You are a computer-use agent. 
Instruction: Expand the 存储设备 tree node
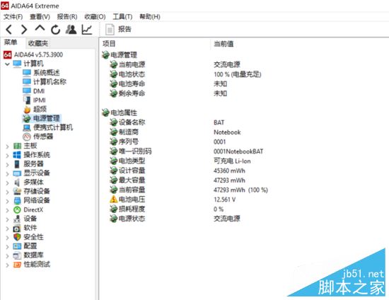point(7,192)
